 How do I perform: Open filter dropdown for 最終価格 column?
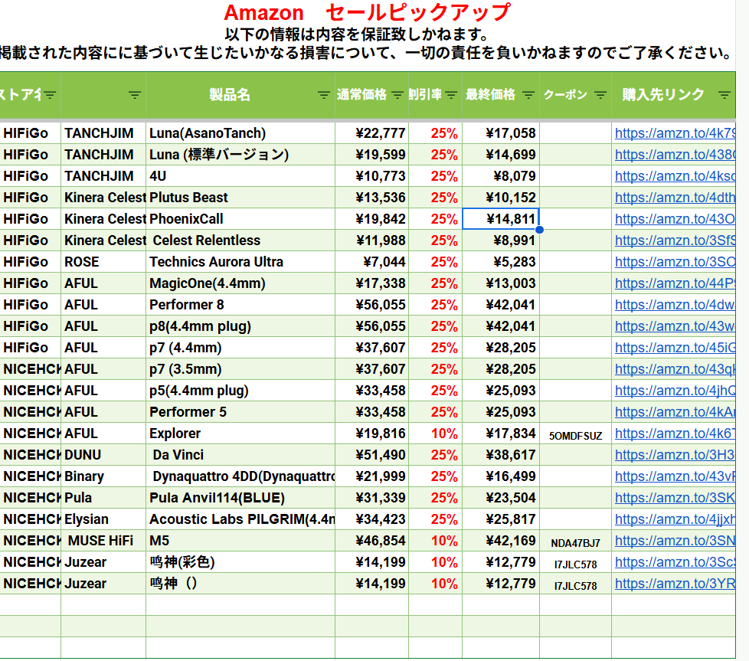tap(528, 95)
